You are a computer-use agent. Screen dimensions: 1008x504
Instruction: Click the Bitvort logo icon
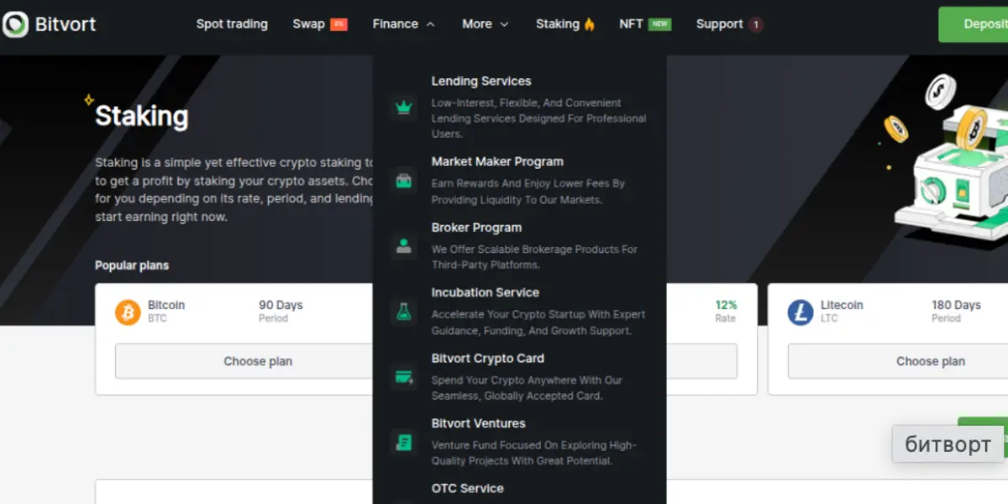(x=16, y=24)
